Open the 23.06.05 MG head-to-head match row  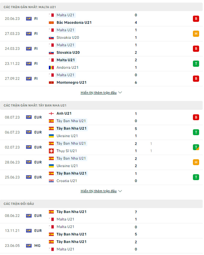[101, 245]
